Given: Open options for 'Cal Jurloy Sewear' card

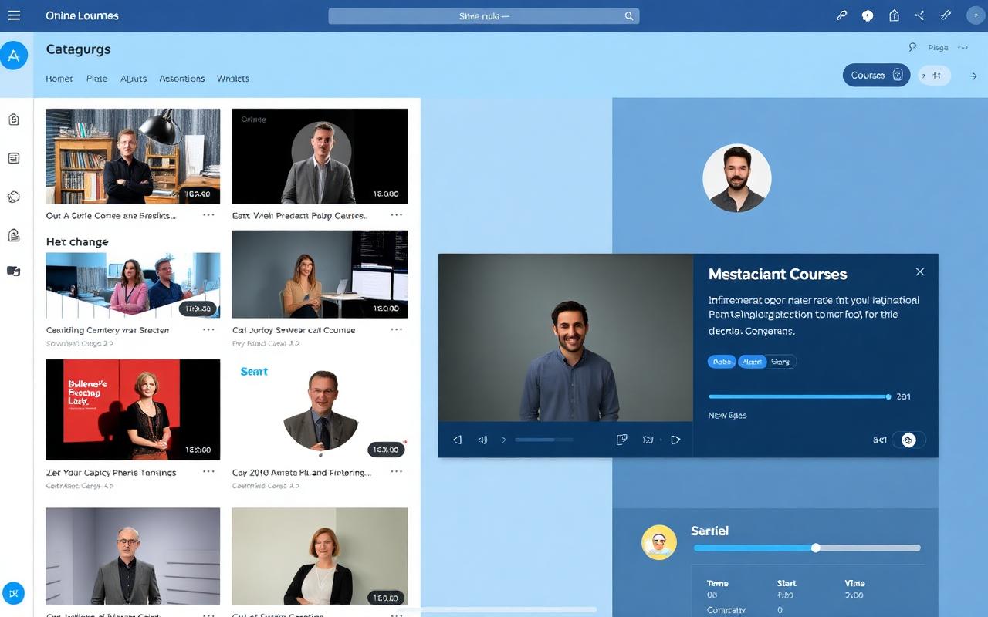Looking at the screenshot, I should (x=397, y=329).
